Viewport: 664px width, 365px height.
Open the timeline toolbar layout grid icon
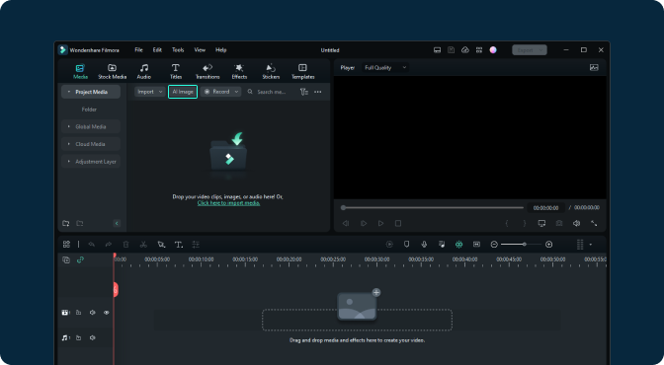pyautogui.click(x=66, y=244)
